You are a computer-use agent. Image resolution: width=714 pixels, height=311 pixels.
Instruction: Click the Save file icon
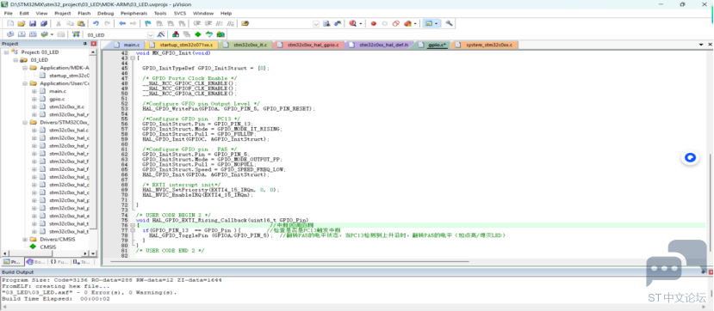[33, 23]
